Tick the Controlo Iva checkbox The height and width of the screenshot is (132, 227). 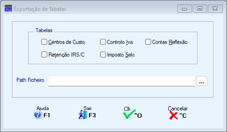point(103,42)
